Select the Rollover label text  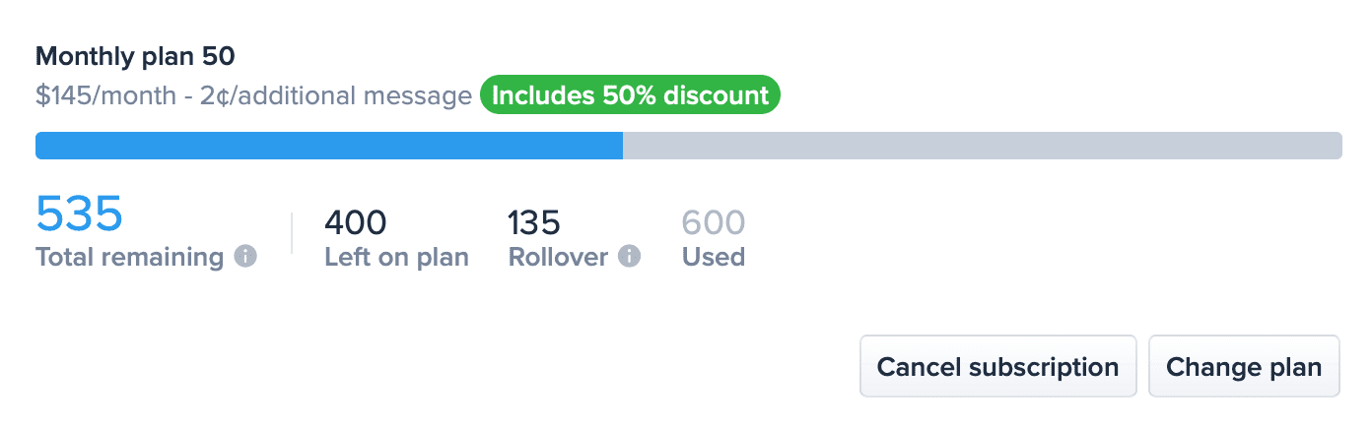coord(558,258)
